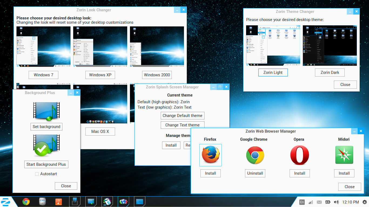Launch Chrome from the taskbar
Viewport: 369px width, 207px height.
26,202
